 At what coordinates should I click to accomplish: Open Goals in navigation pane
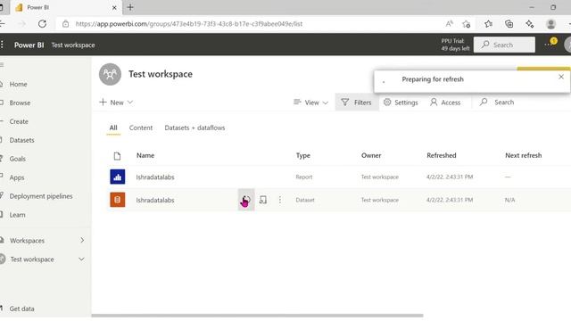[x=17, y=159]
